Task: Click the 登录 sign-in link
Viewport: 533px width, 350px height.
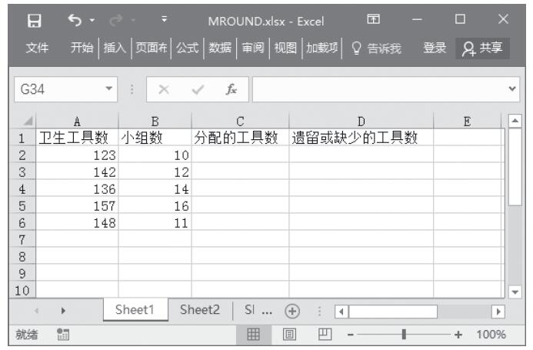Action: click(x=436, y=48)
